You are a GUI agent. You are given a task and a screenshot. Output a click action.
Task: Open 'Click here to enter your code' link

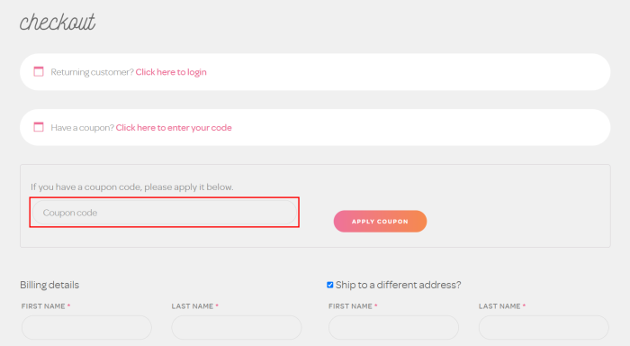click(x=174, y=128)
